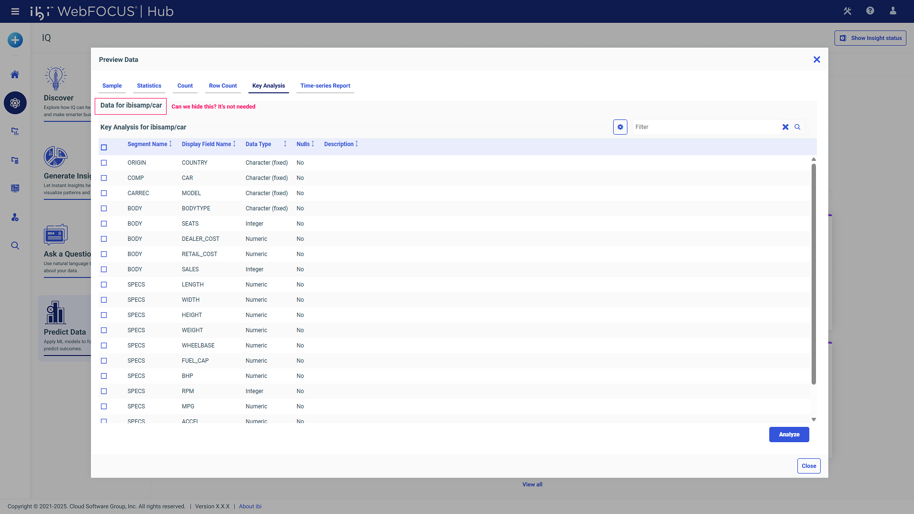Sort by Segment Name column arrows
Screen dimensions: 914x514
tap(170, 144)
